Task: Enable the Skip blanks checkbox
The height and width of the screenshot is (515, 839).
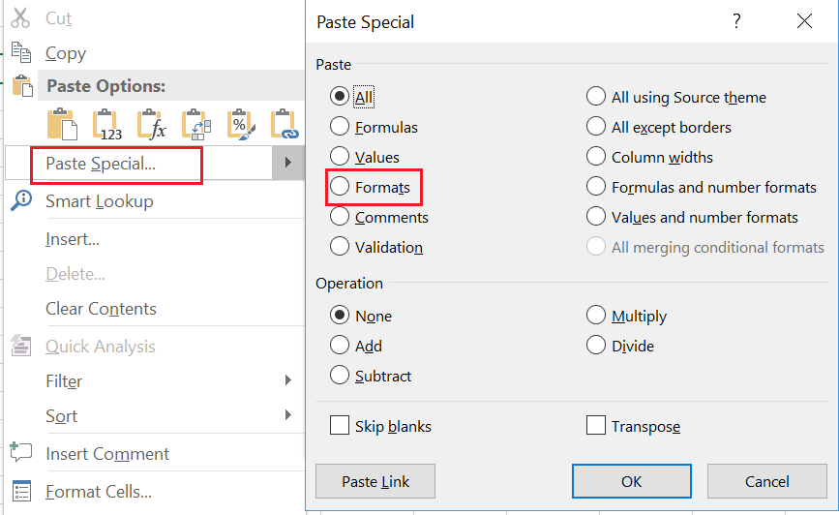Action: pyautogui.click(x=340, y=426)
